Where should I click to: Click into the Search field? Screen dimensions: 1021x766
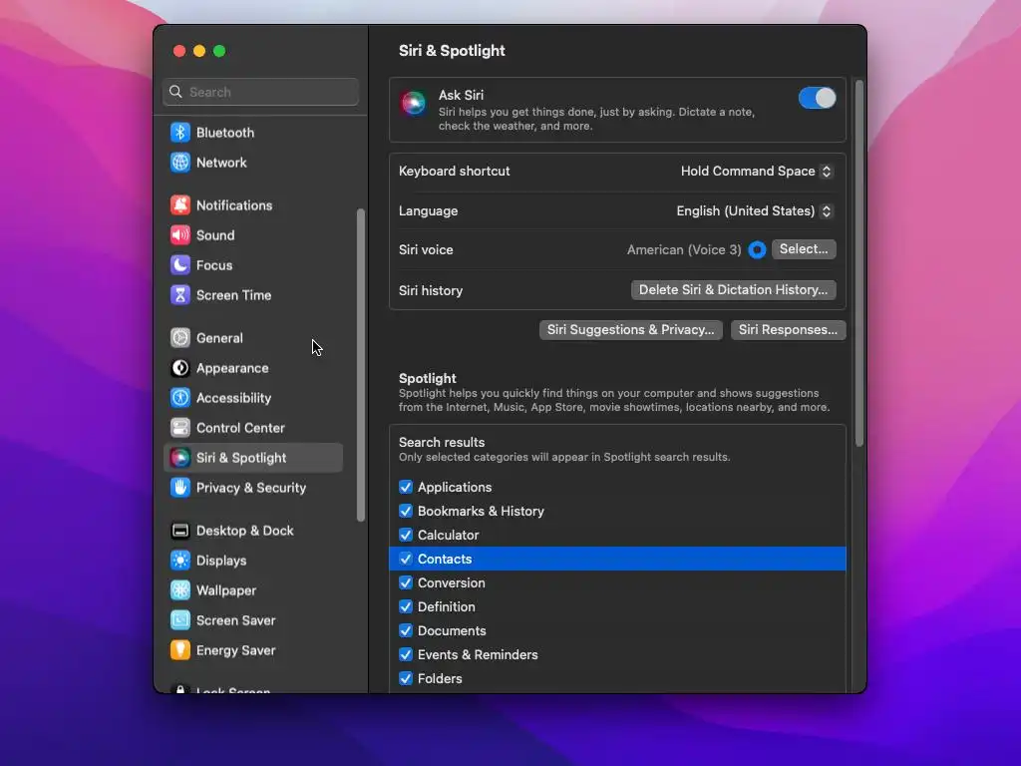tap(260, 92)
